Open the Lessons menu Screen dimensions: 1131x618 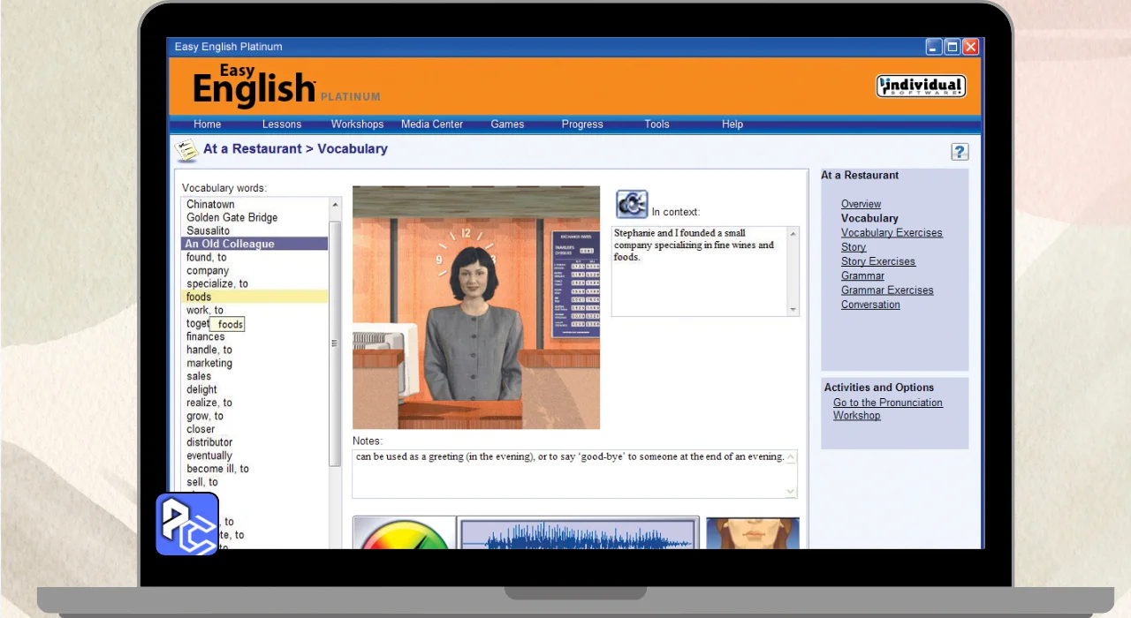282,124
